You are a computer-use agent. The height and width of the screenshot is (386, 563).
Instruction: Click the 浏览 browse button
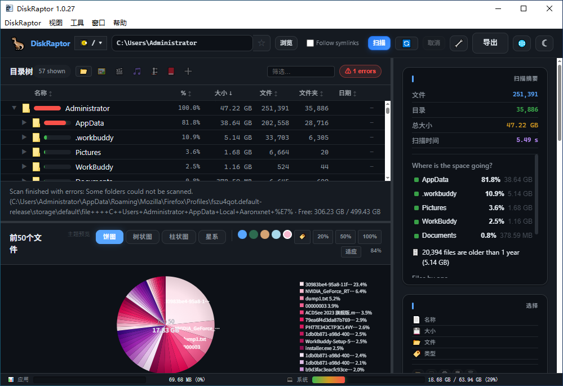tap(286, 43)
